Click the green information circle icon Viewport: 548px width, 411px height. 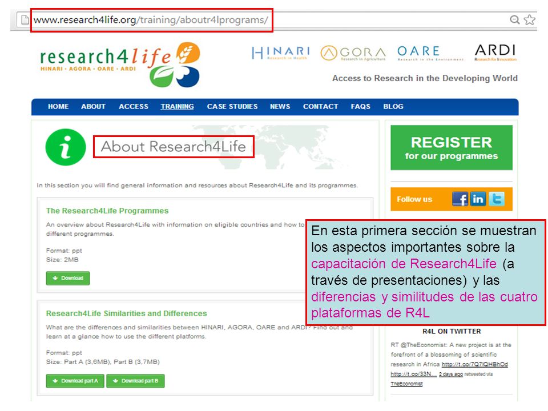tap(65, 147)
